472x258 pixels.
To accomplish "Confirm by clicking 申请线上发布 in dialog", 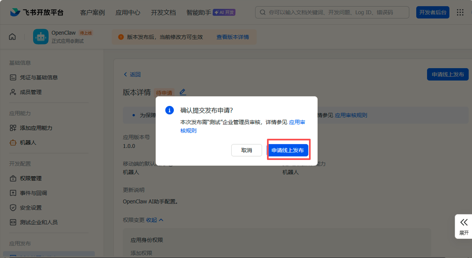I will pyautogui.click(x=288, y=150).
